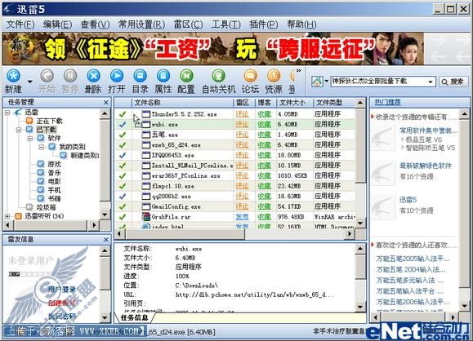The image size is (473, 341).
Task: Click the 万能五笔2005输入法 link
Action: (413, 259)
